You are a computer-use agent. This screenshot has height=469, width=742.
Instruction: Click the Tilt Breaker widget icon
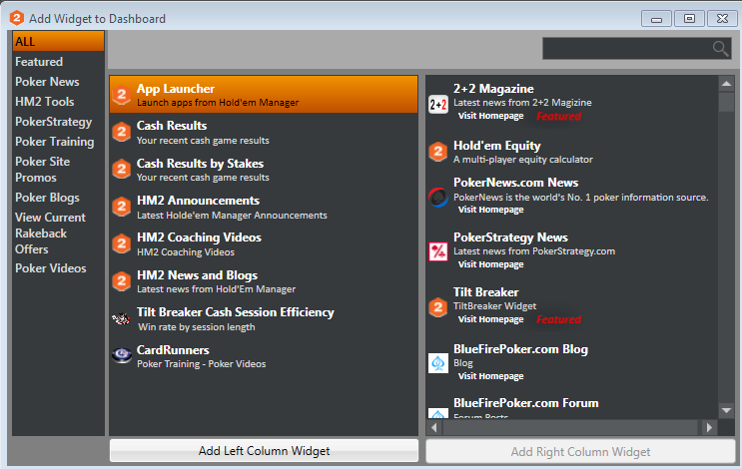click(438, 307)
